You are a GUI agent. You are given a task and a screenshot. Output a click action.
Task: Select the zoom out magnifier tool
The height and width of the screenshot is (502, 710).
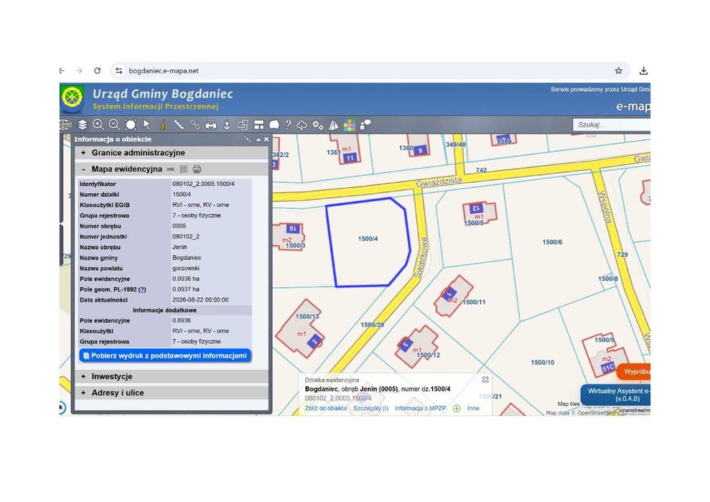(x=115, y=124)
